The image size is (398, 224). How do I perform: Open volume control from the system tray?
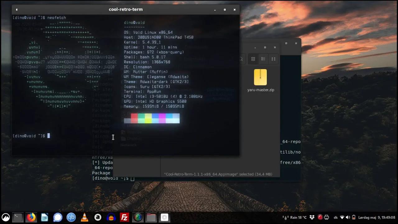[x=348, y=217]
